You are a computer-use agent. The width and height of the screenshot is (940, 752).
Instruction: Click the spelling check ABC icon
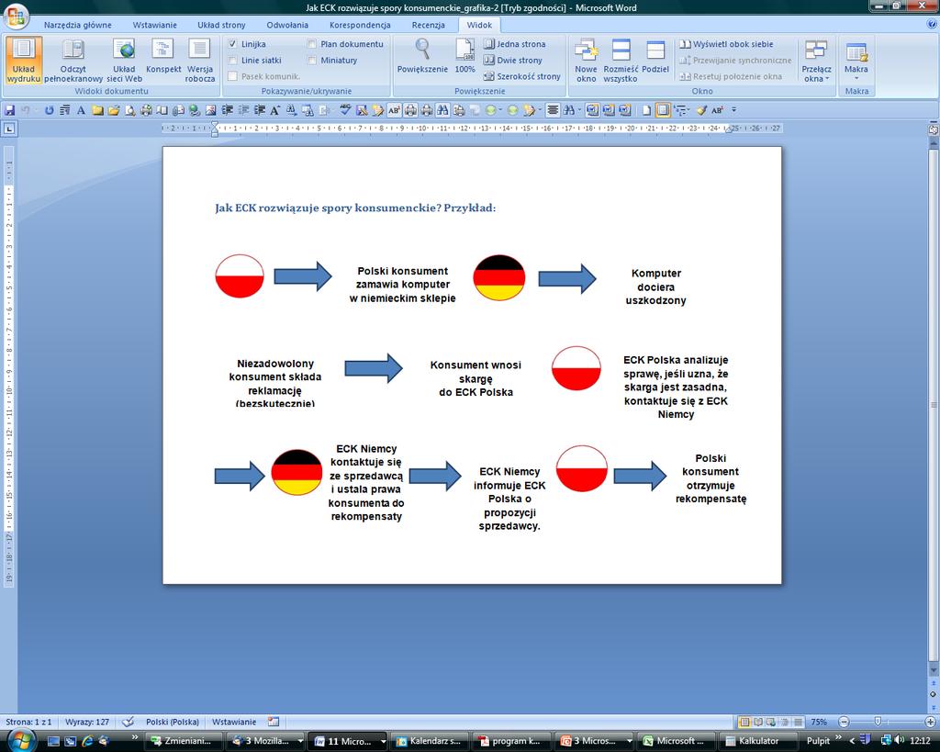(x=345, y=110)
